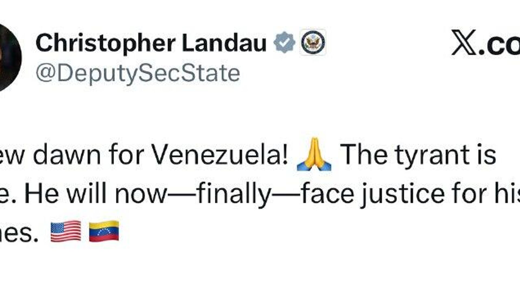
Task: Click the United States flag emoji
Action: point(66,231)
